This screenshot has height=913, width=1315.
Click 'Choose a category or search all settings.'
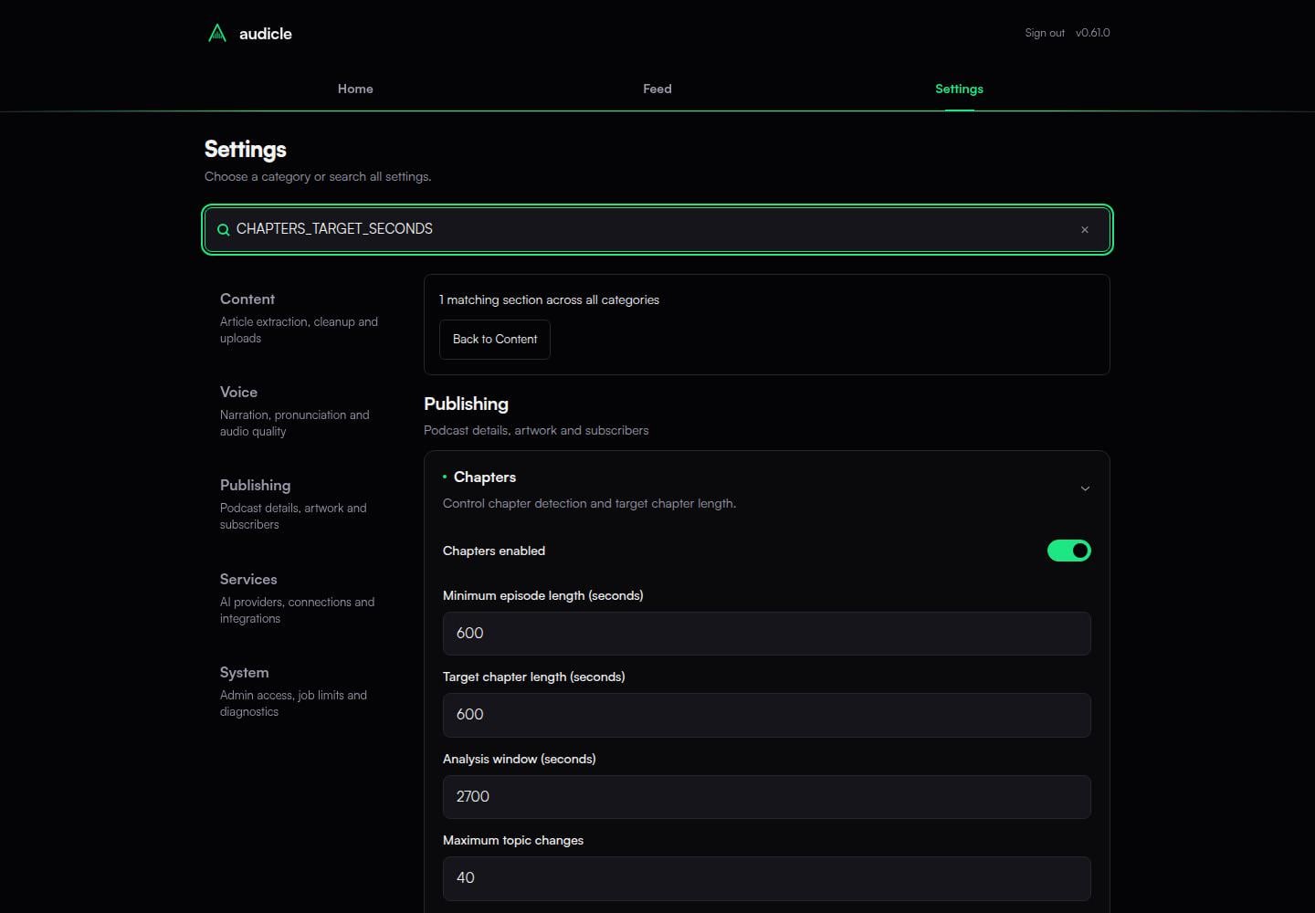pyautogui.click(x=318, y=176)
